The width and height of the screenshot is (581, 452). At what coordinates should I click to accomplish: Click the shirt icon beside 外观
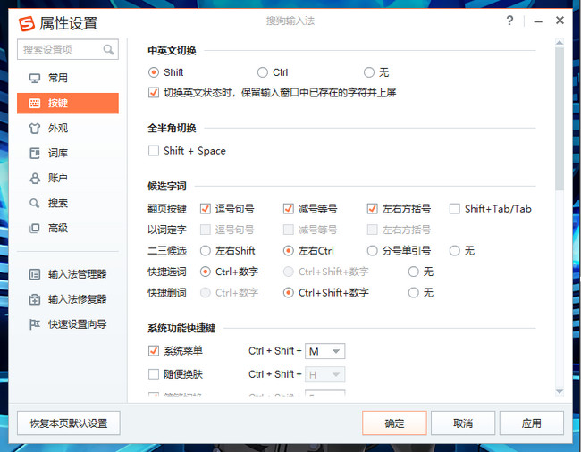click(35, 128)
